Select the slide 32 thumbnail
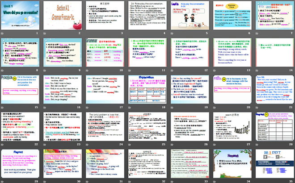 click(147, 163)
